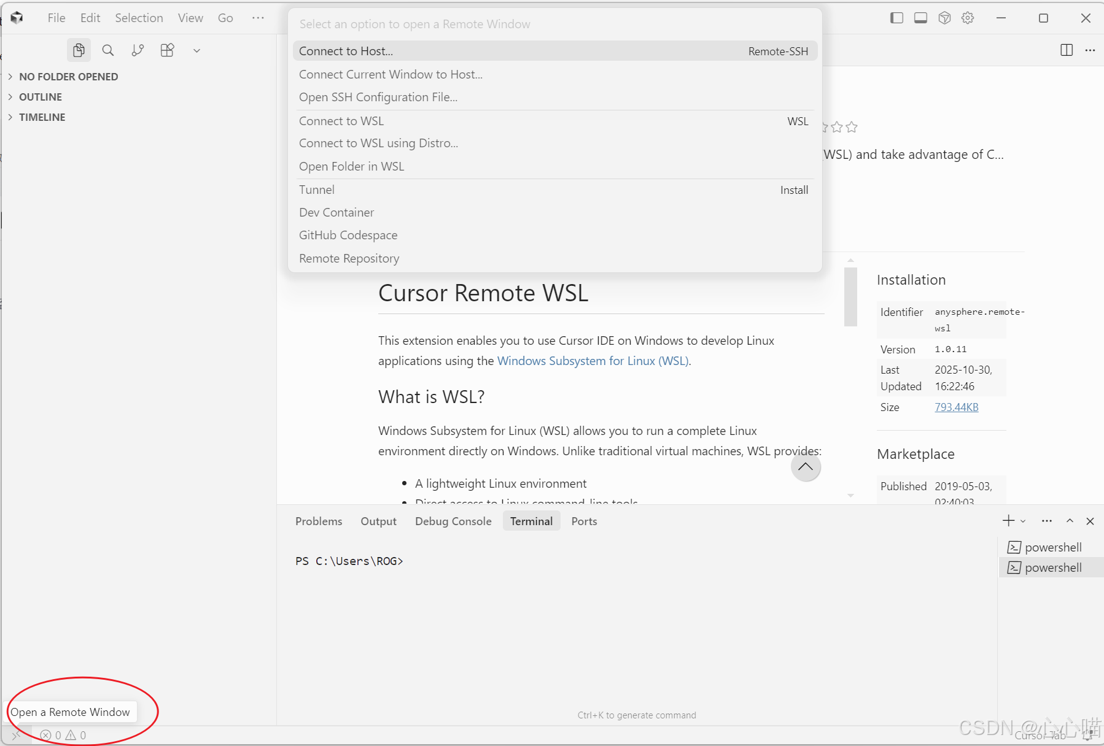Click the Version value 1.0.11
The image size is (1104, 746).
pyautogui.click(x=950, y=349)
